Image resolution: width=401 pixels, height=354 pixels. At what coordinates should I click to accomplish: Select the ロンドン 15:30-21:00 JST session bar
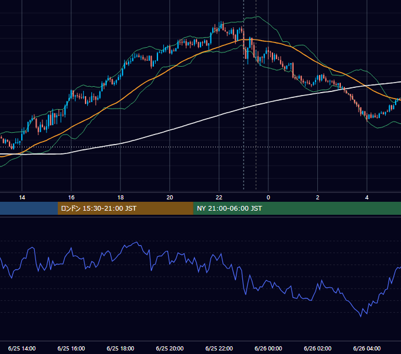pos(125,208)
